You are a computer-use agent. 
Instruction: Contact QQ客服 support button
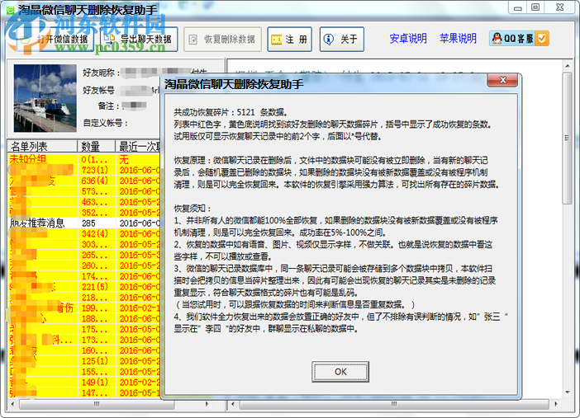519,39
